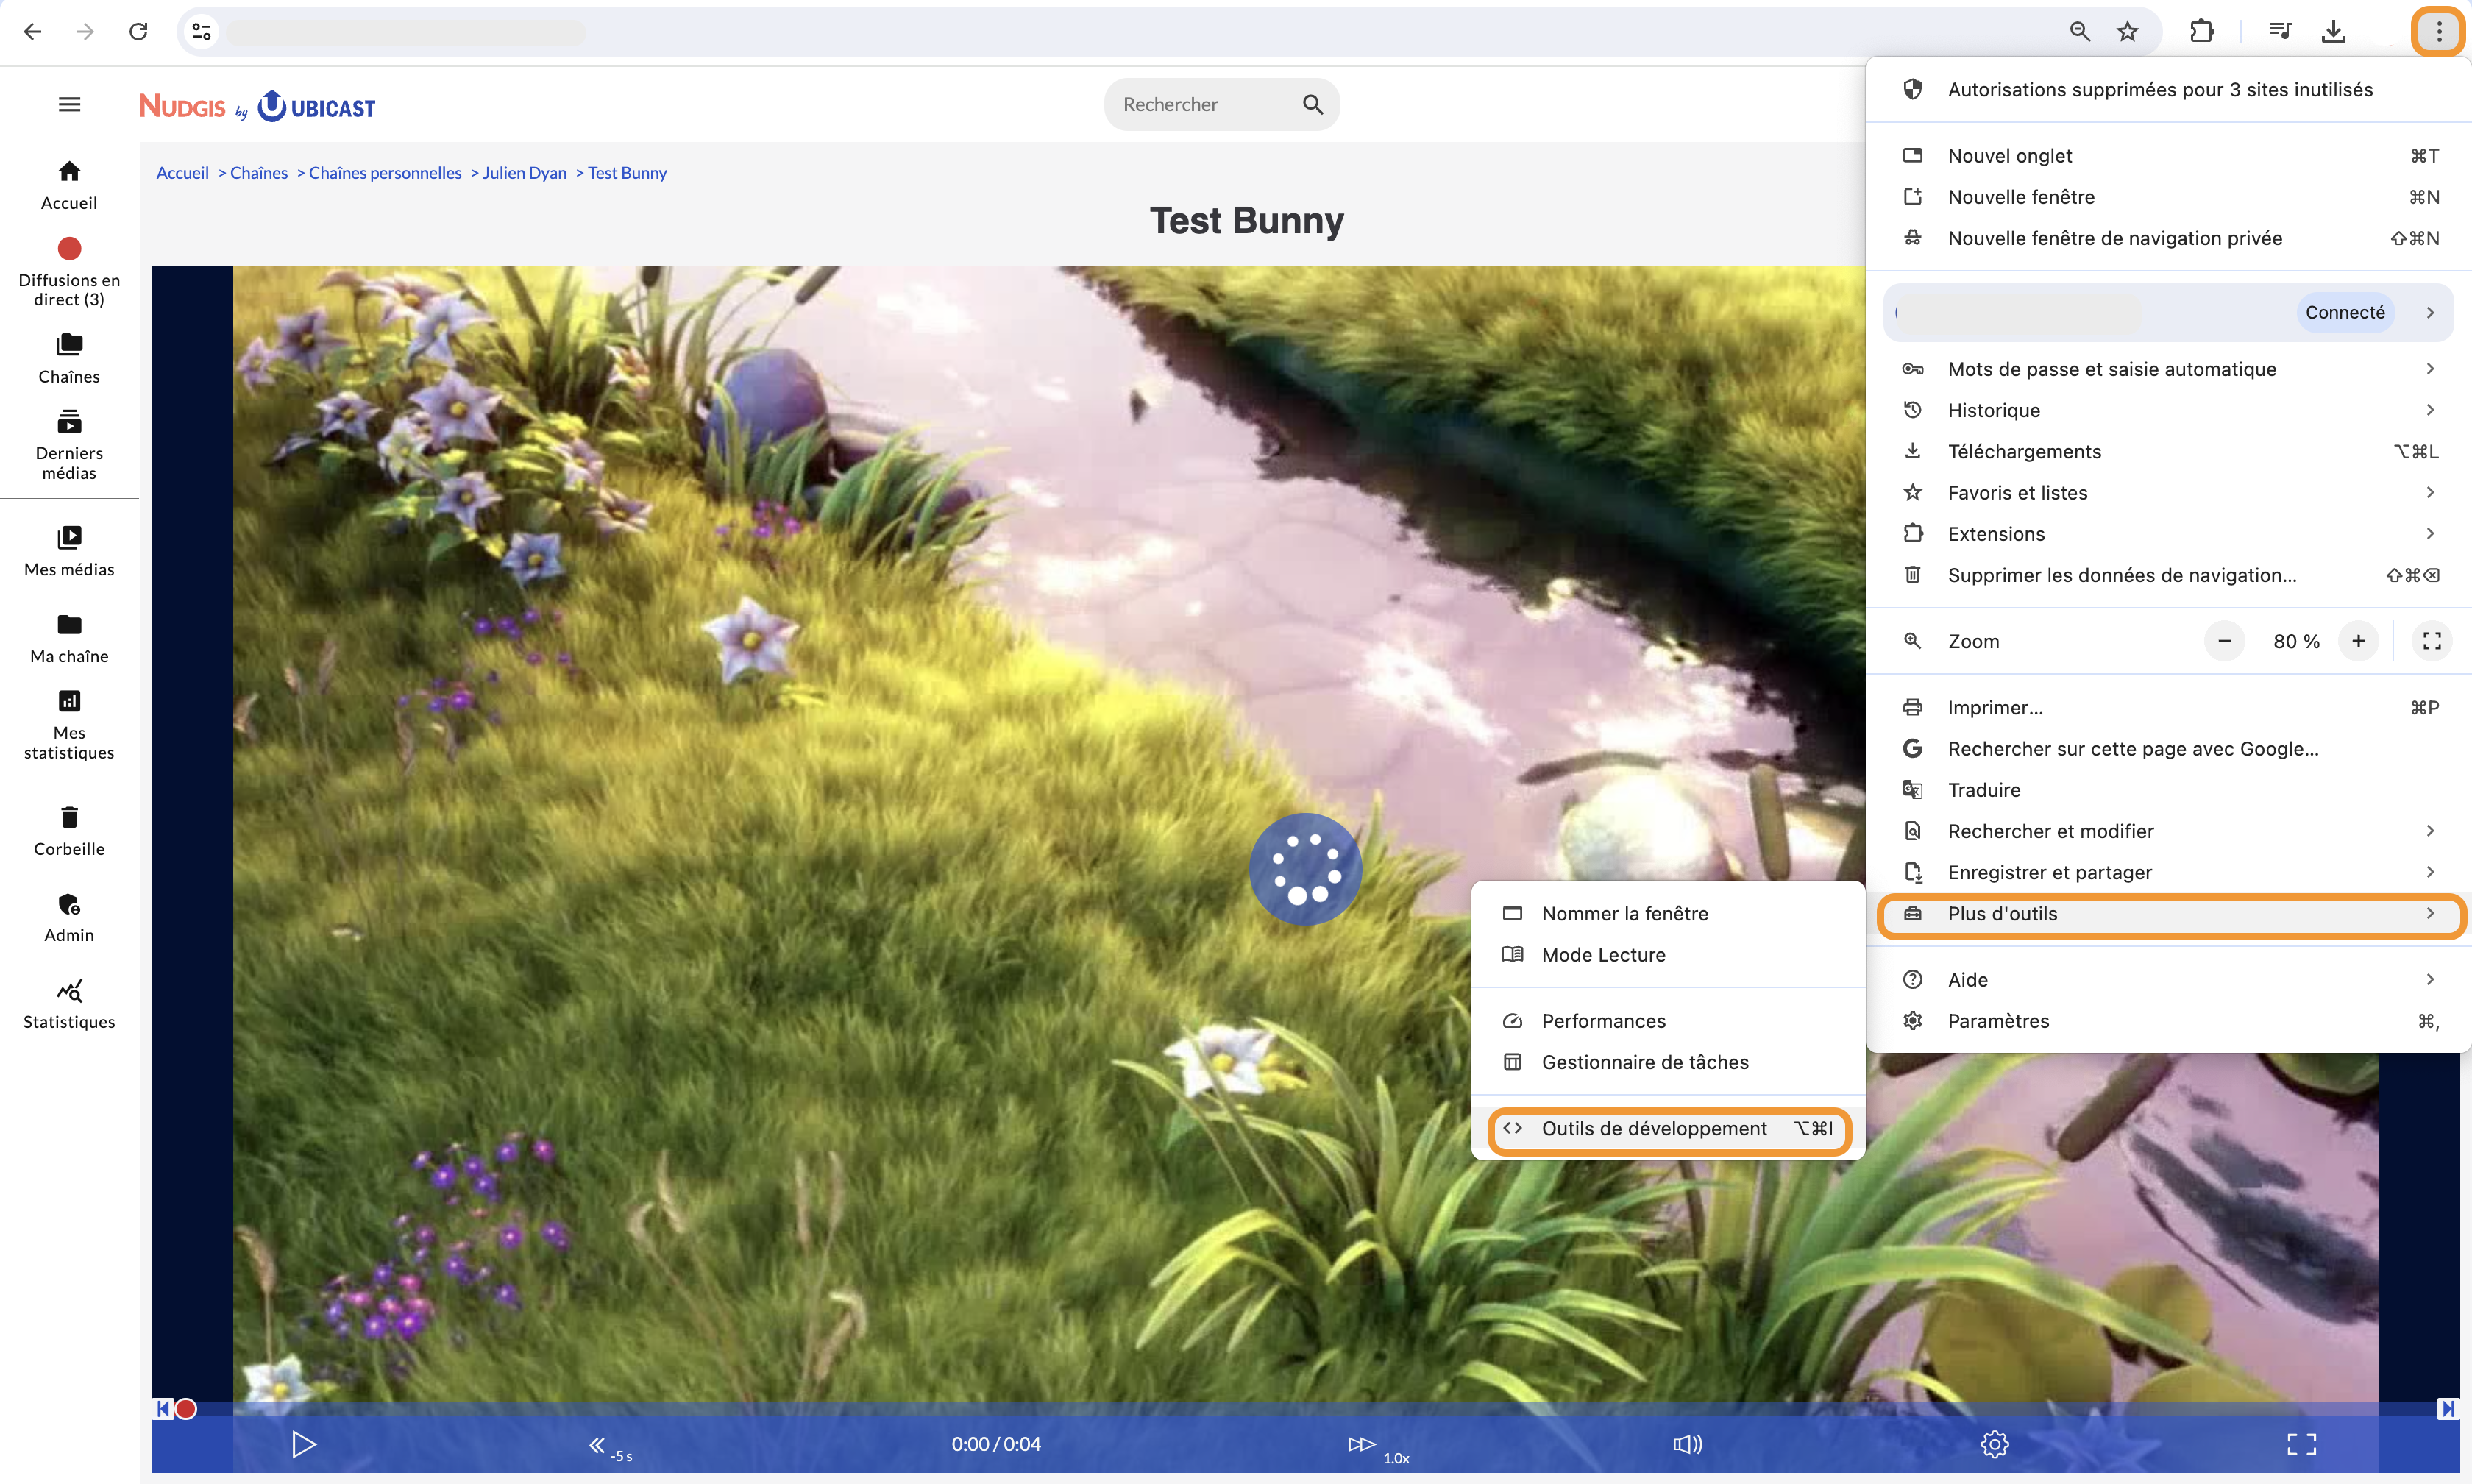
Task: Open Paramètres from the Chrome menu
Action: (x=2168, y=1021)
